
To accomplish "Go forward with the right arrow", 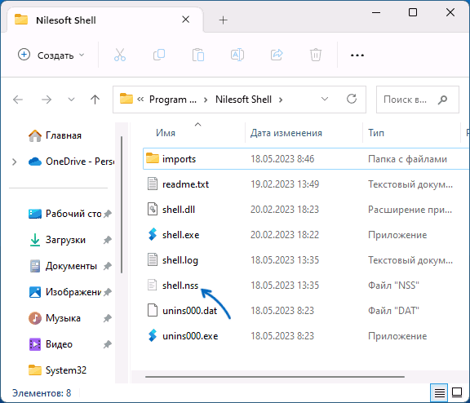I will tap(47, 100).
